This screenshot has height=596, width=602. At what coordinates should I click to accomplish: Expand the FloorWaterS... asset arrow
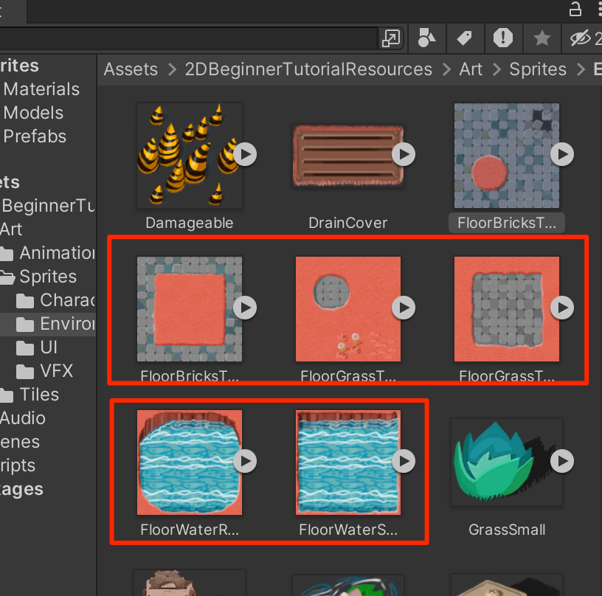[x=404, y=461]
